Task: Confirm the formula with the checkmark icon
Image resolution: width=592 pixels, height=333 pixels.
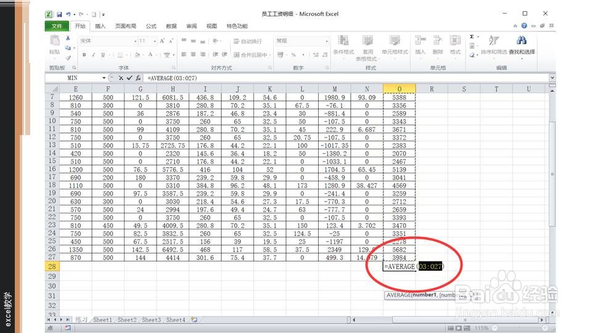Action: pos(129,78)
